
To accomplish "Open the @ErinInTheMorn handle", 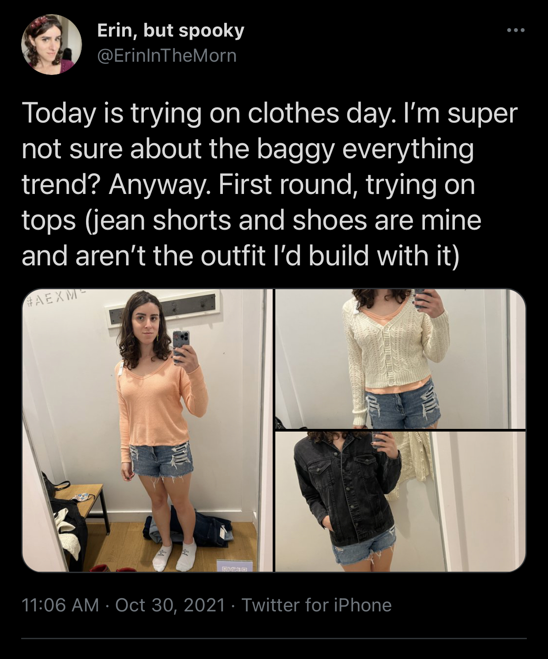I will 166,56.
